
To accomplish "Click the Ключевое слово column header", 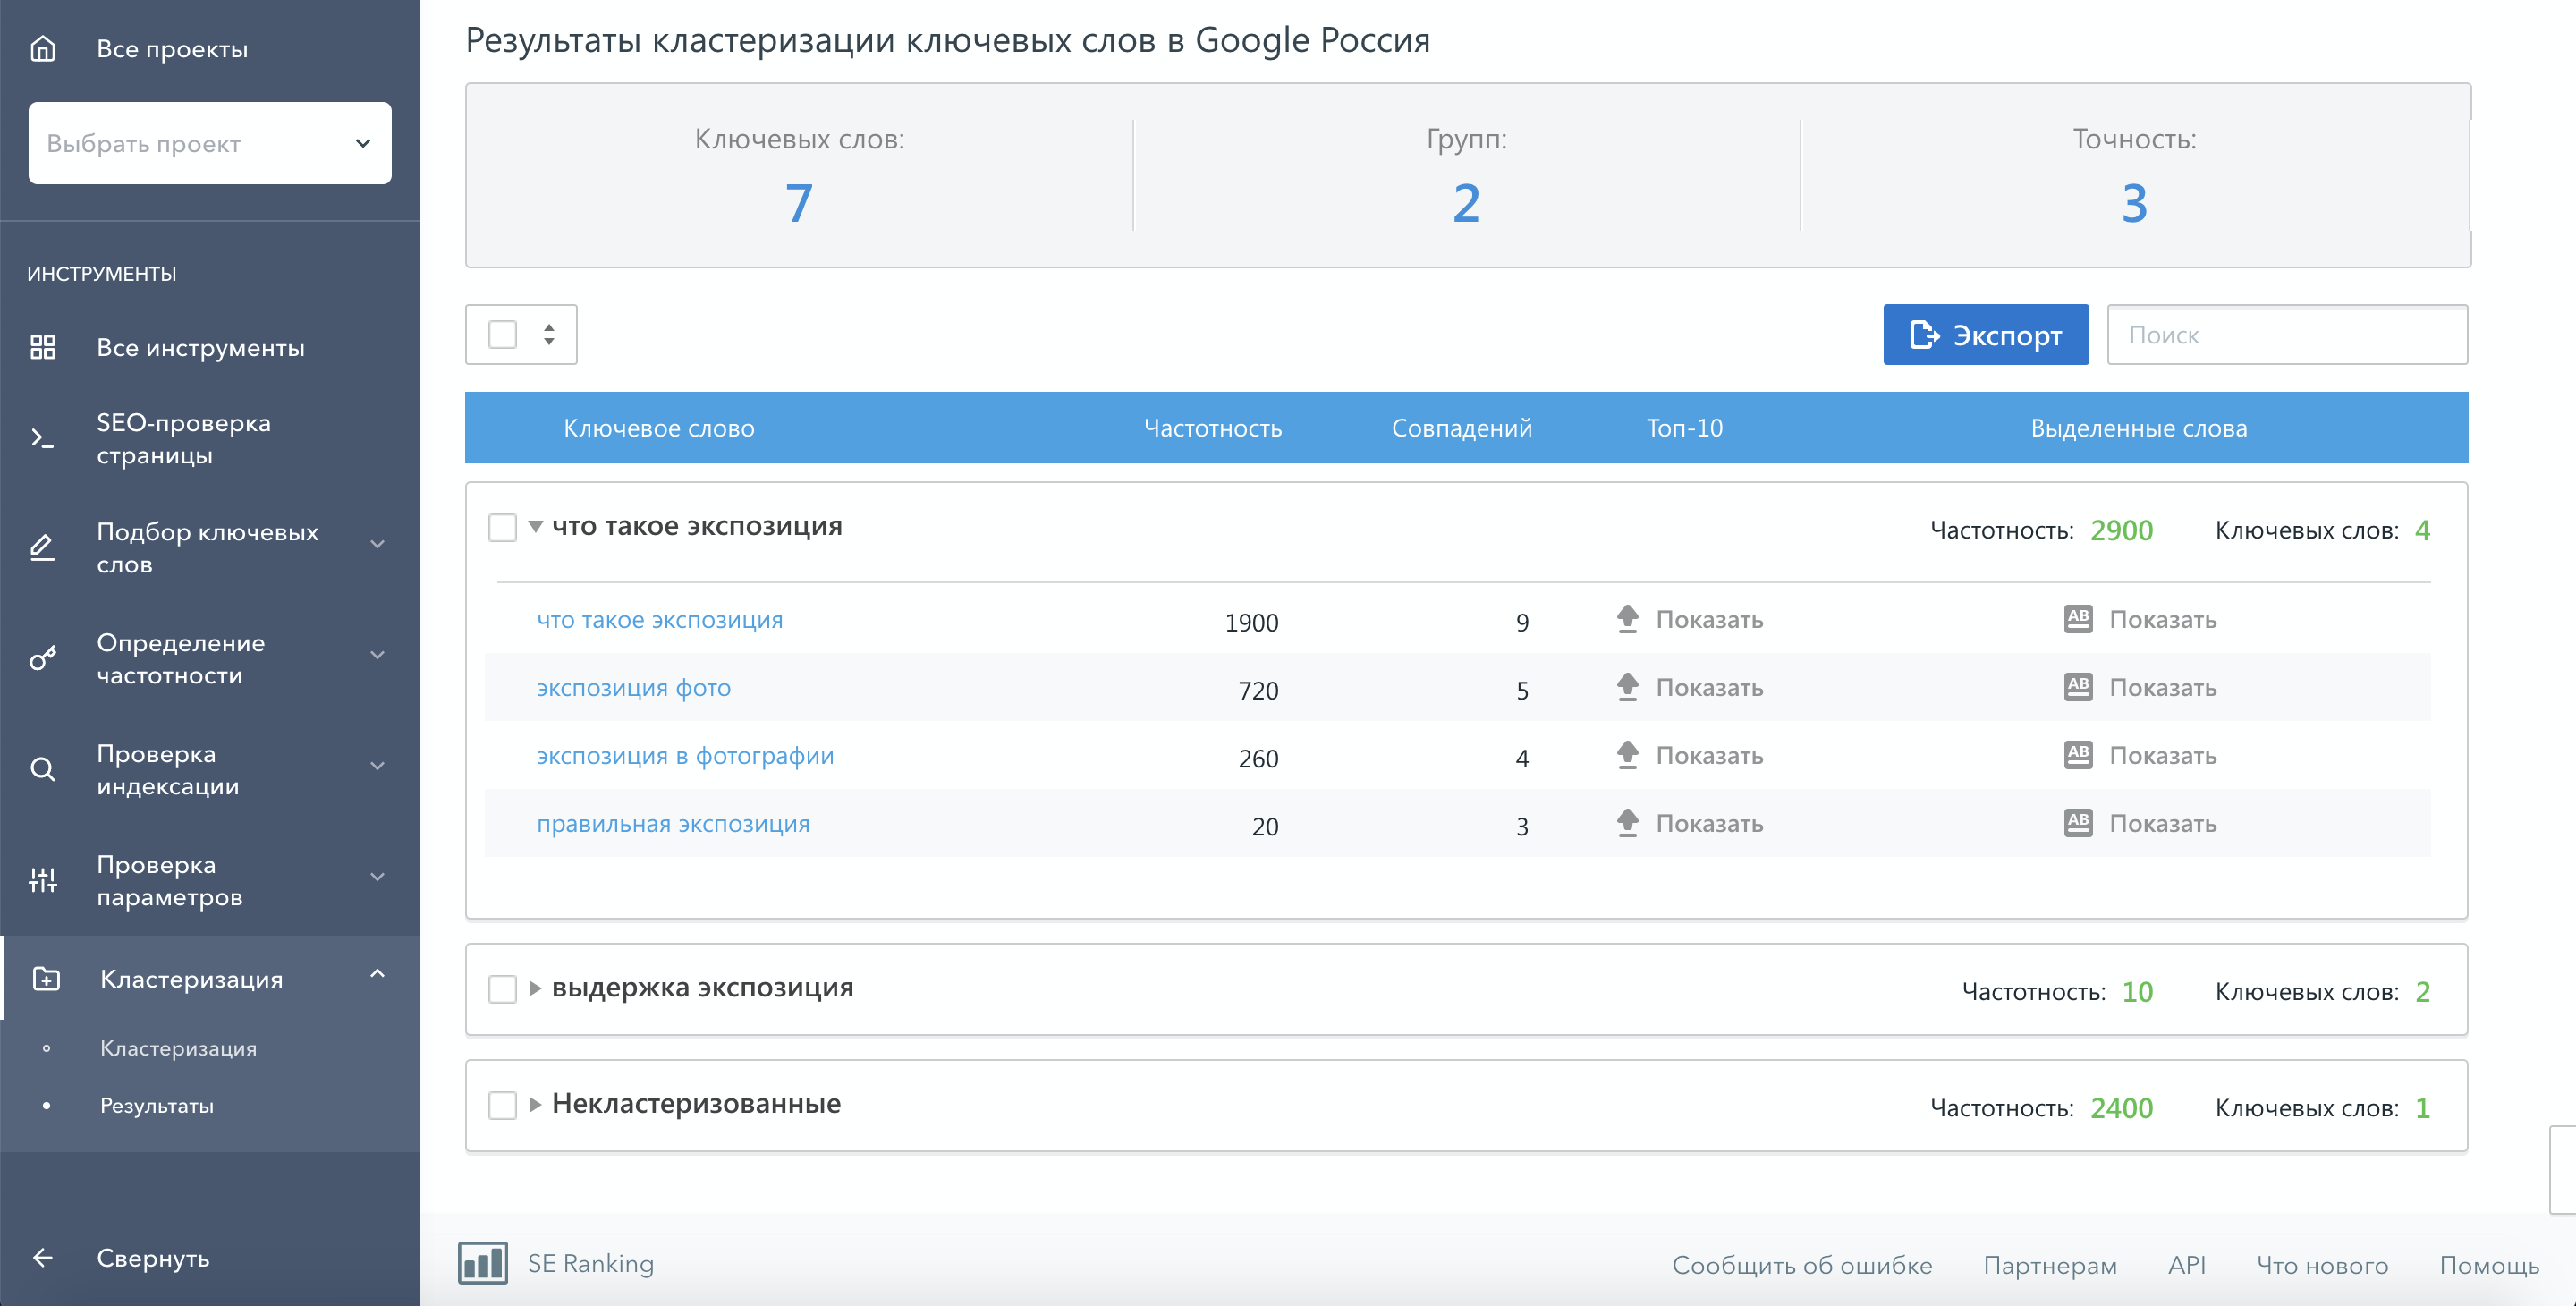I will click(x=659, y=427).
